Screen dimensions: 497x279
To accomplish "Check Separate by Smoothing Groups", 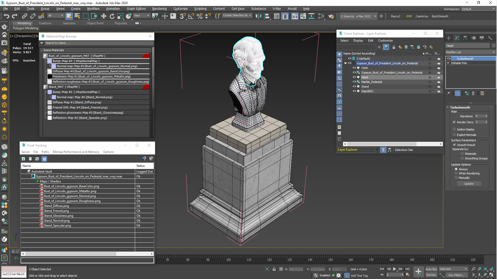I will pos(462,158).
